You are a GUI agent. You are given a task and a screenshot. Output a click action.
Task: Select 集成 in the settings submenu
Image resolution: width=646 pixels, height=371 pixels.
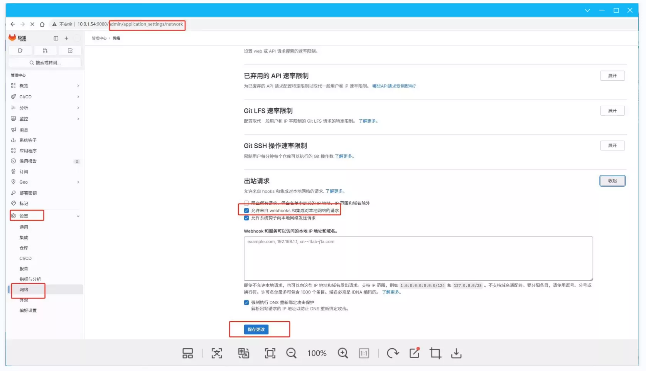click(24, 238)
